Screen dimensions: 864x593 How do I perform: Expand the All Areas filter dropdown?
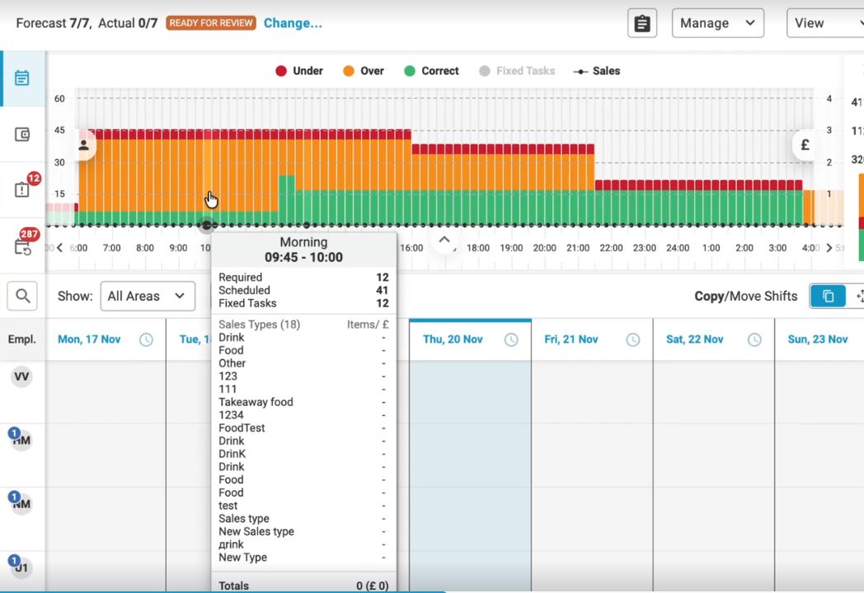click(x=148, y=296)
